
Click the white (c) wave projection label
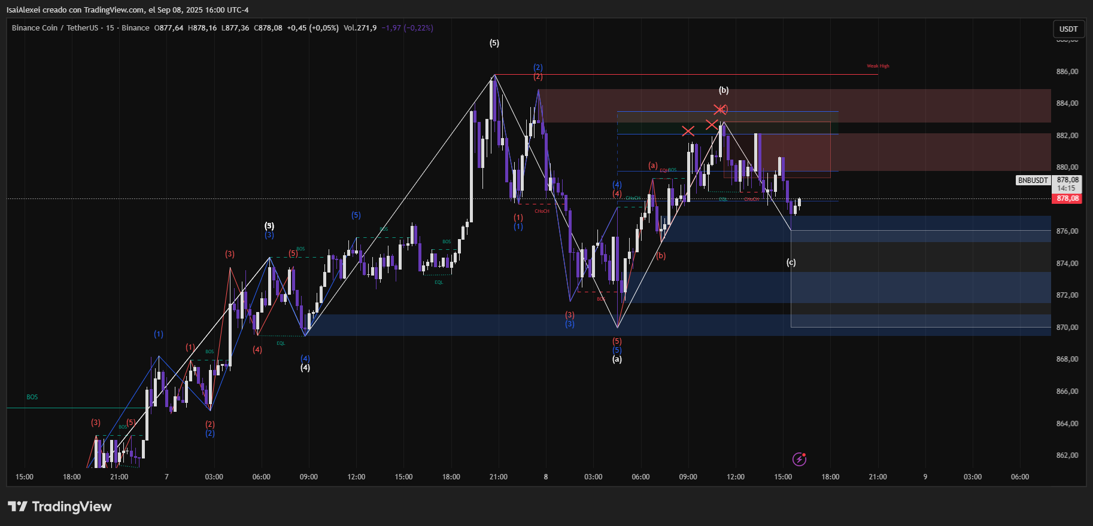(791, 262)
